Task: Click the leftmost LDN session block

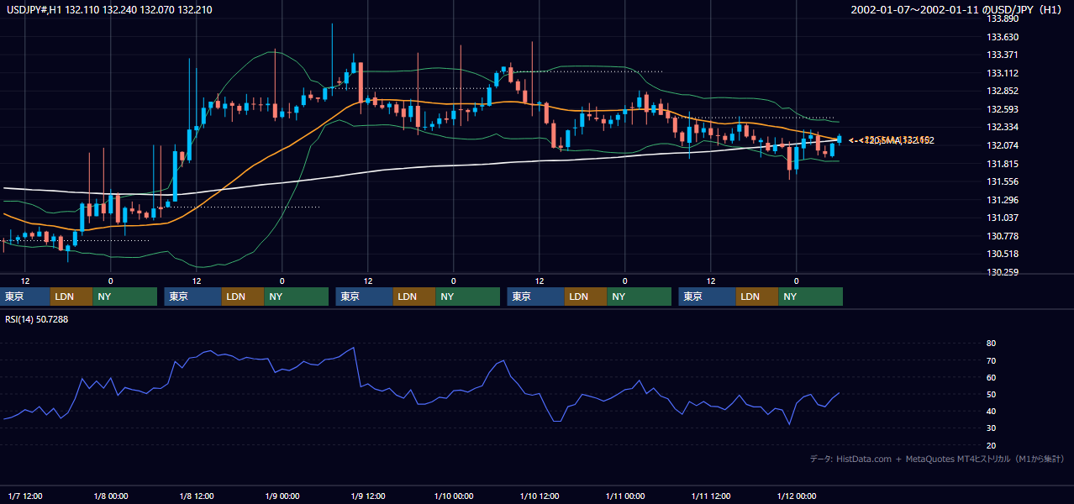Action: pos(71,297)
